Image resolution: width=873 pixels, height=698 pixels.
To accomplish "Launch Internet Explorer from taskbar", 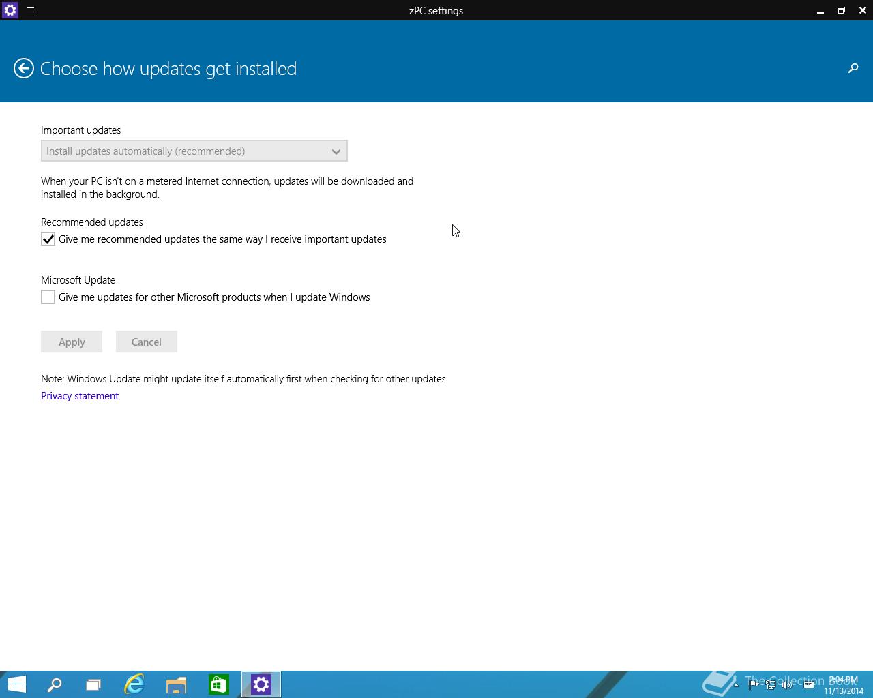I will 134,684.
